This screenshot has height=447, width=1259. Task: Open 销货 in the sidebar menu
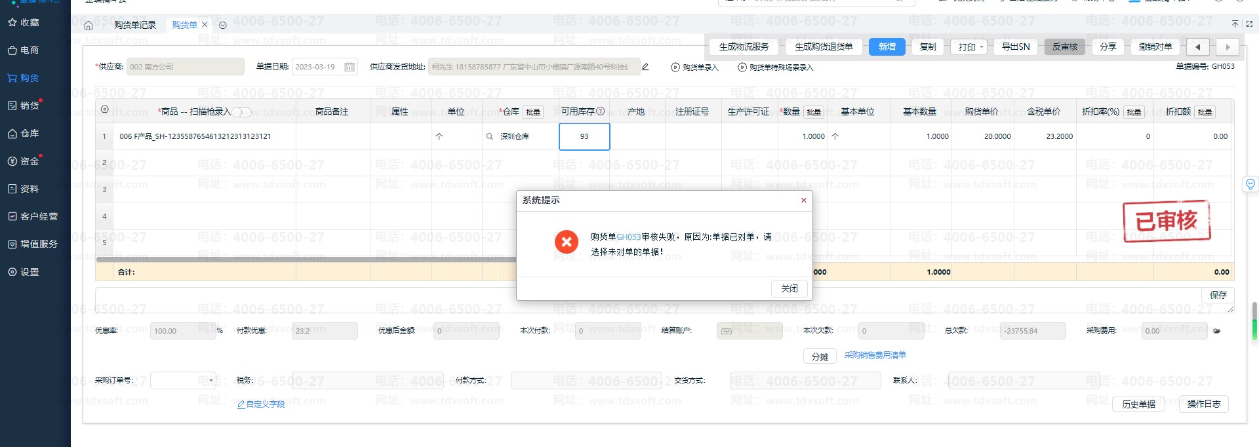[x=29, y=106]
